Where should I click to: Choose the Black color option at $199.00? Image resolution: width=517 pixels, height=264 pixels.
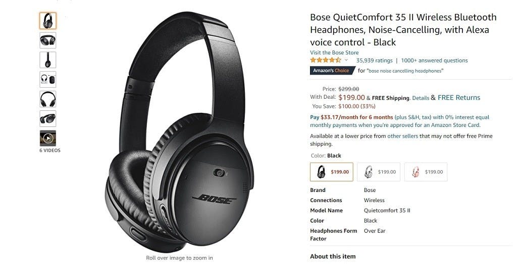331,172
